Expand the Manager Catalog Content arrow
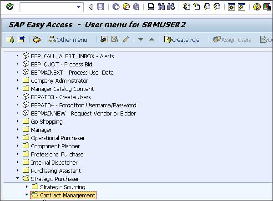The image size is (273, 201). [x=17, y=89]
